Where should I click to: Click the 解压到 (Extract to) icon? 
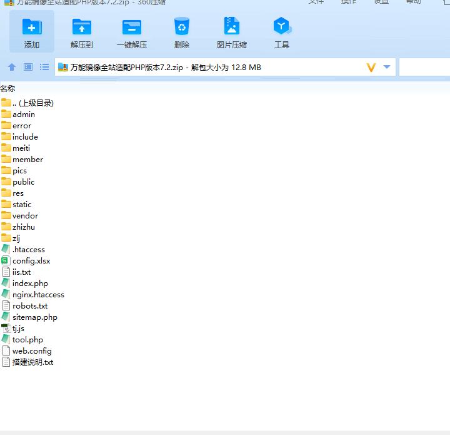point(82,27)
